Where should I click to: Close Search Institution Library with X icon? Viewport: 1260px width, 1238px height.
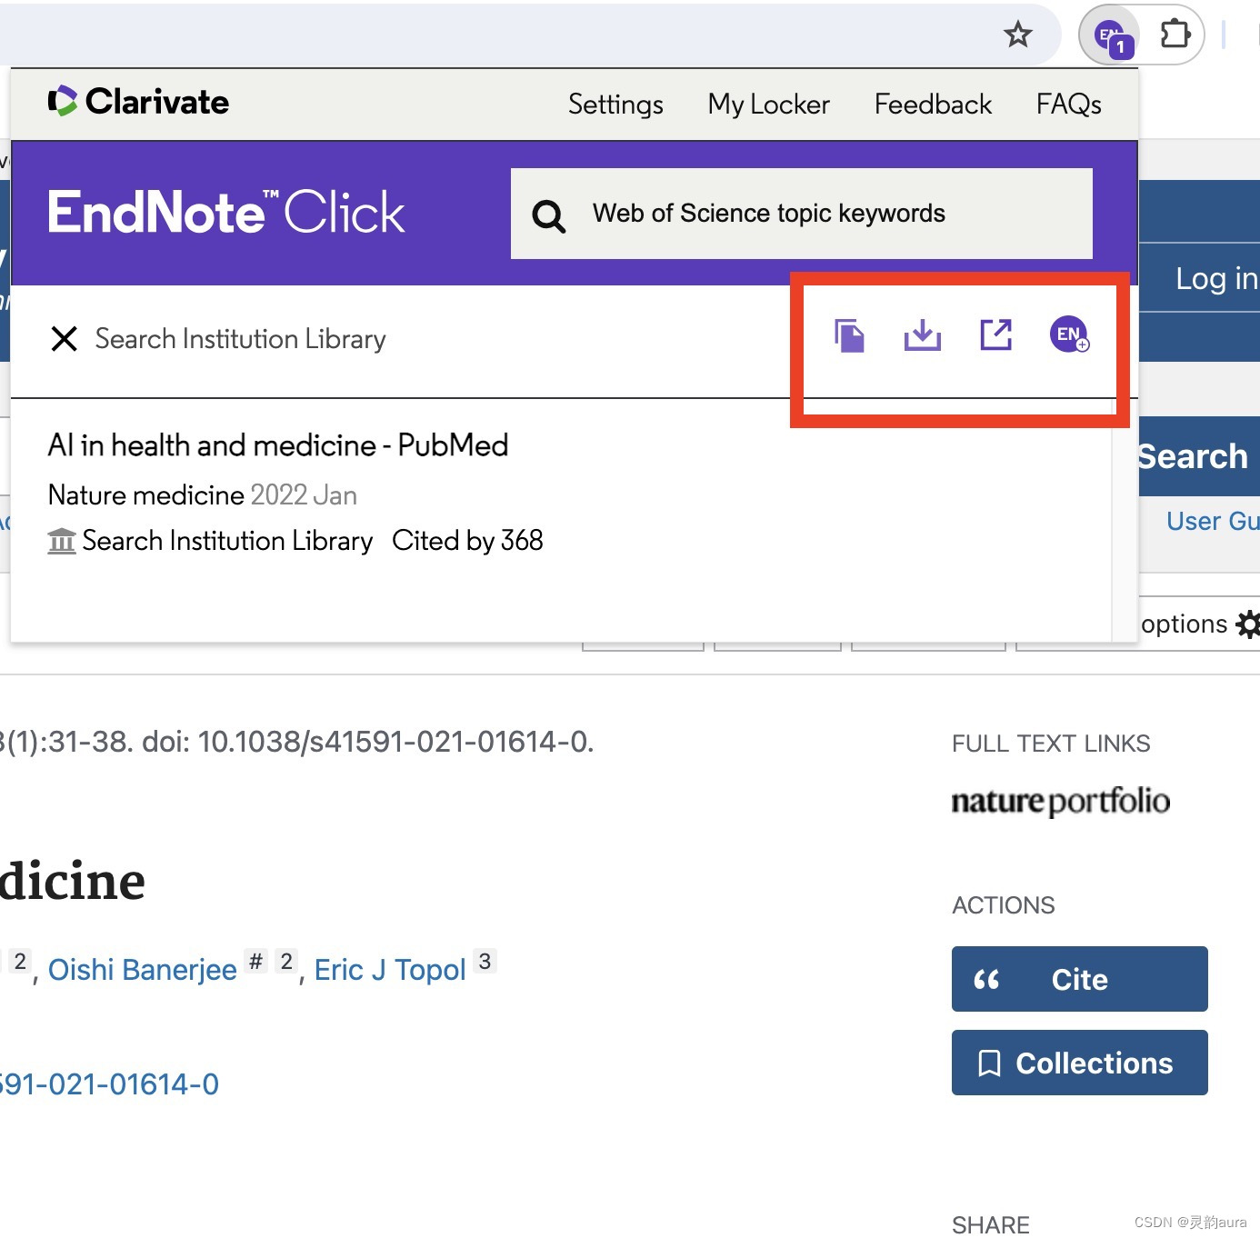point(64,339)
